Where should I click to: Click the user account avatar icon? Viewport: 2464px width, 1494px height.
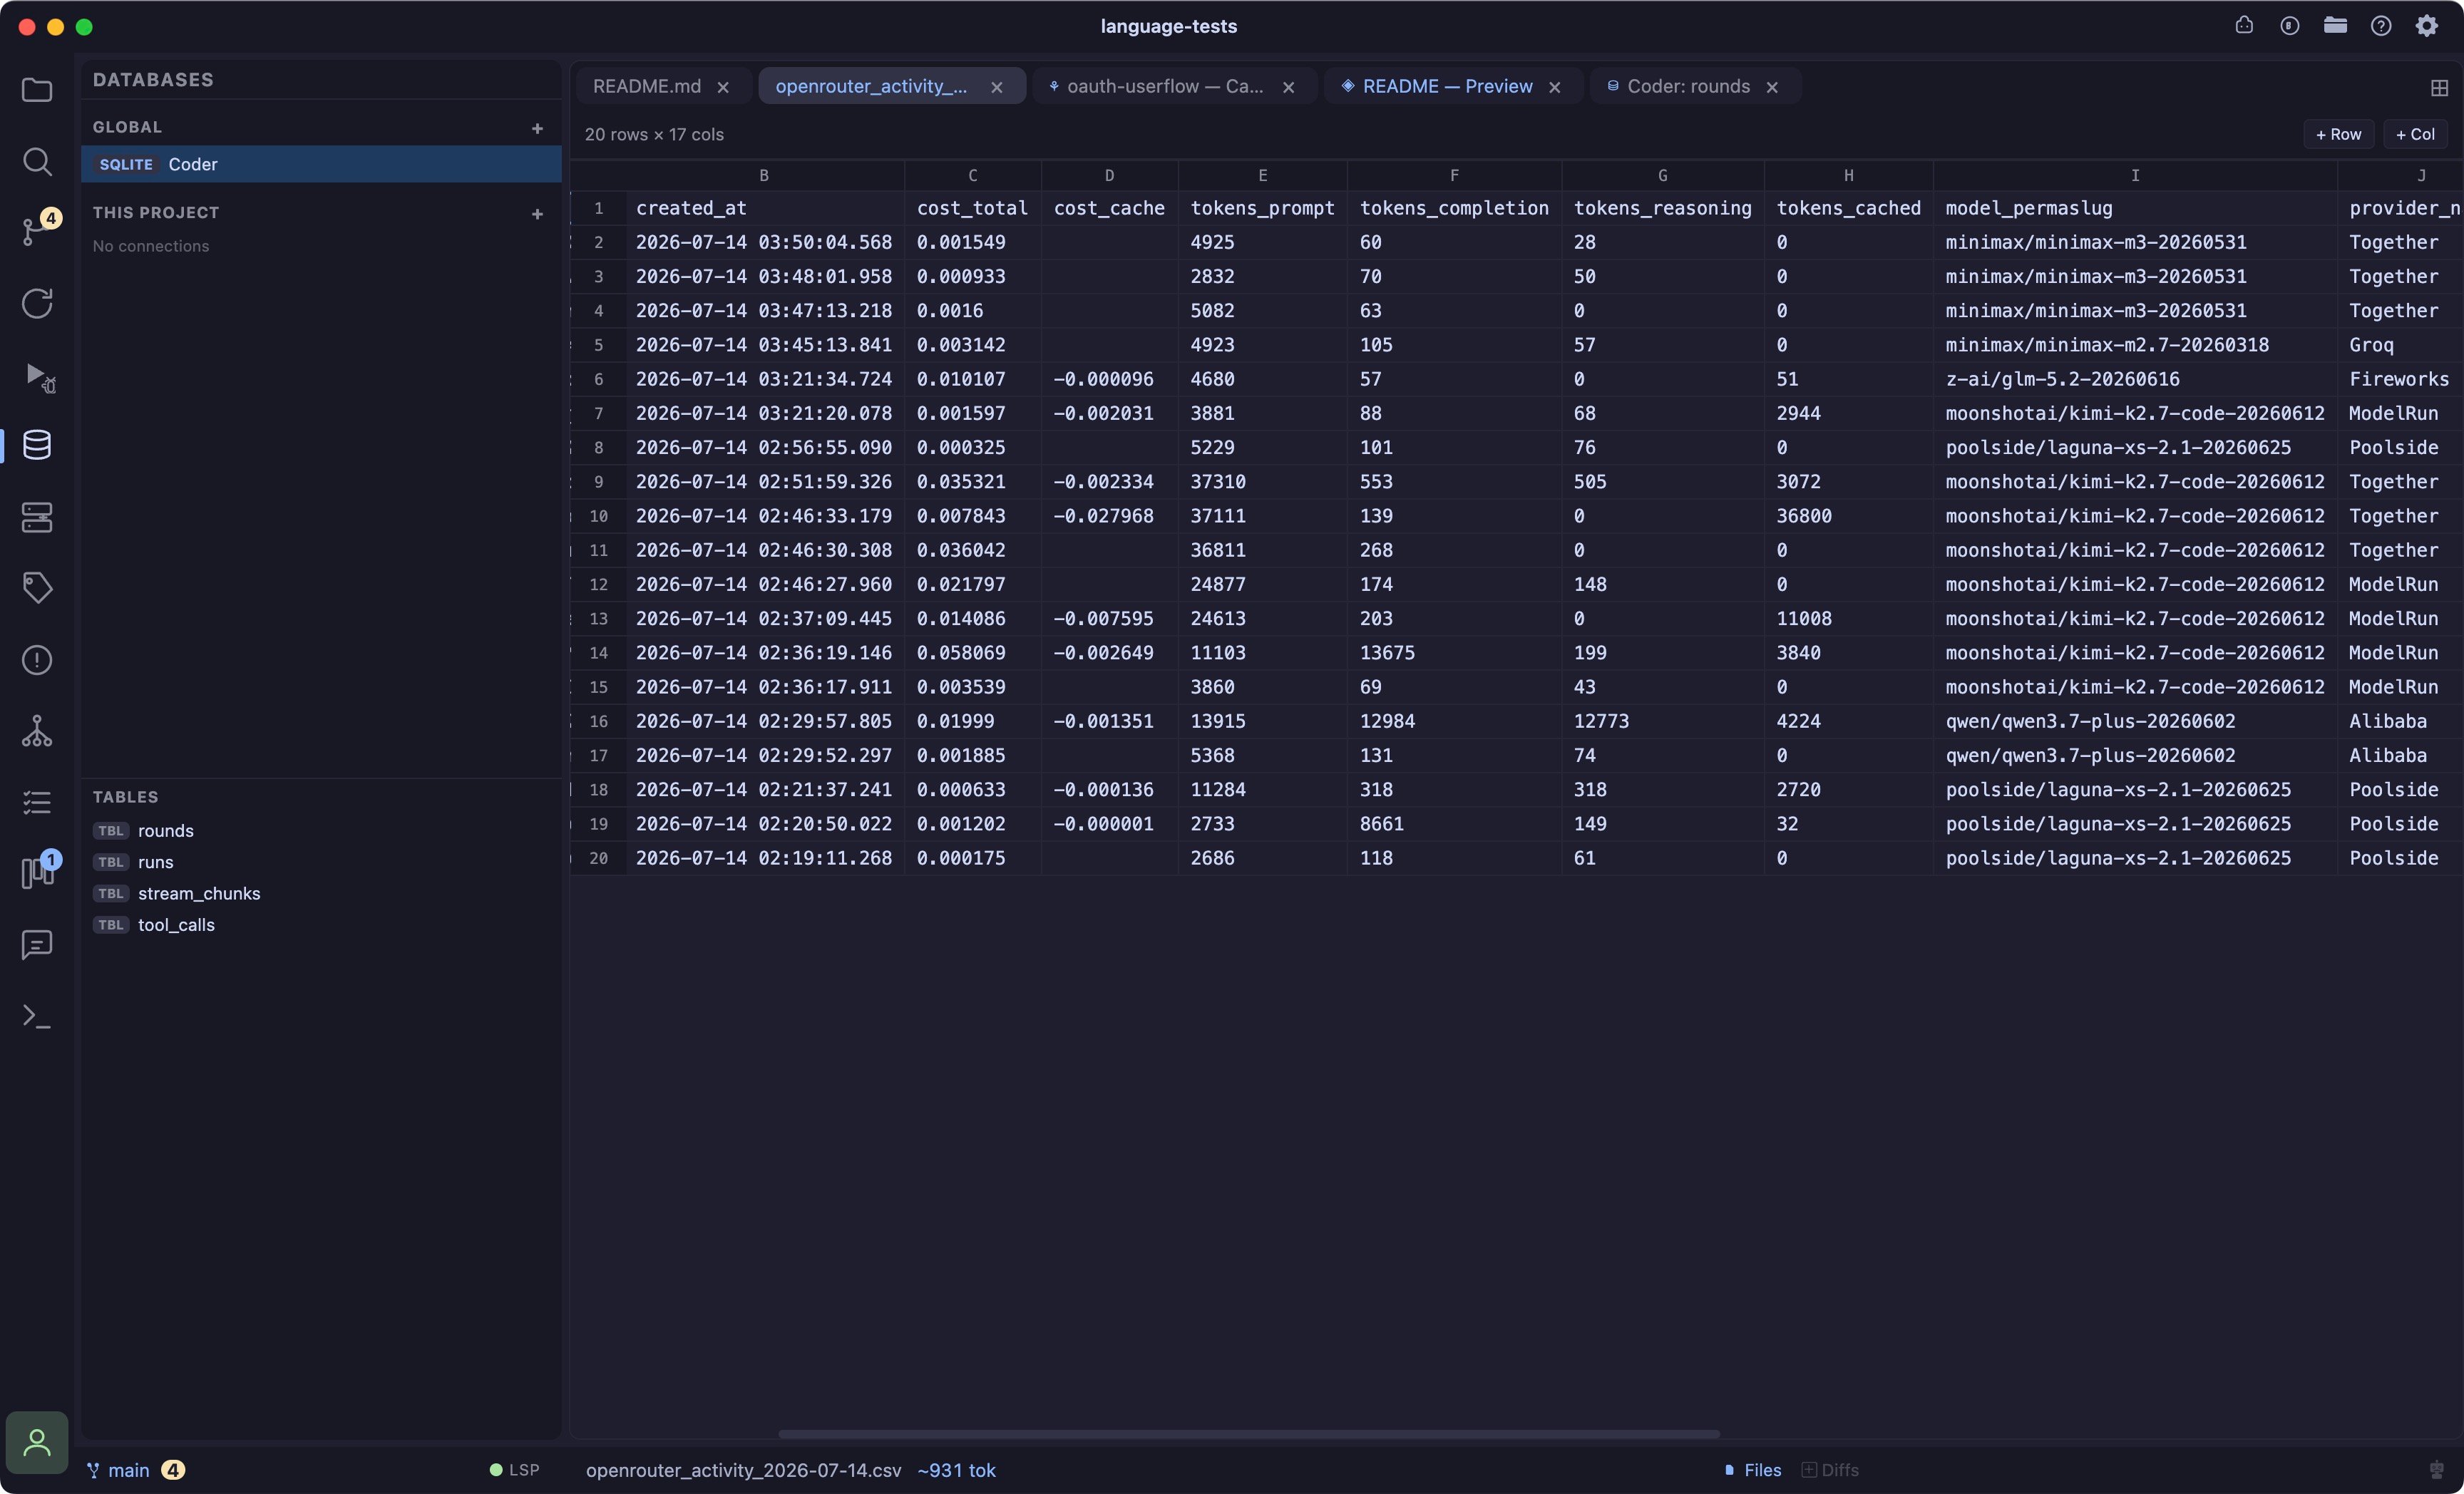coord(37,1442)
